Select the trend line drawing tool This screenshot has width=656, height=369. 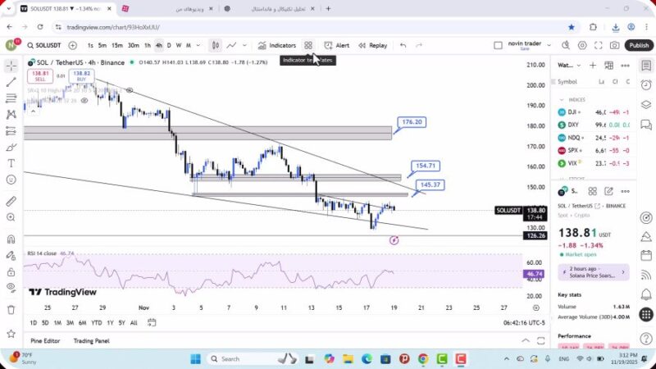point(11,82)
